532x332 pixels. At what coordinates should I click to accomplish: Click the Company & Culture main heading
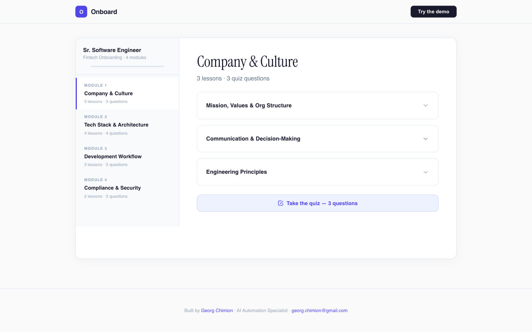click(248, 62)
